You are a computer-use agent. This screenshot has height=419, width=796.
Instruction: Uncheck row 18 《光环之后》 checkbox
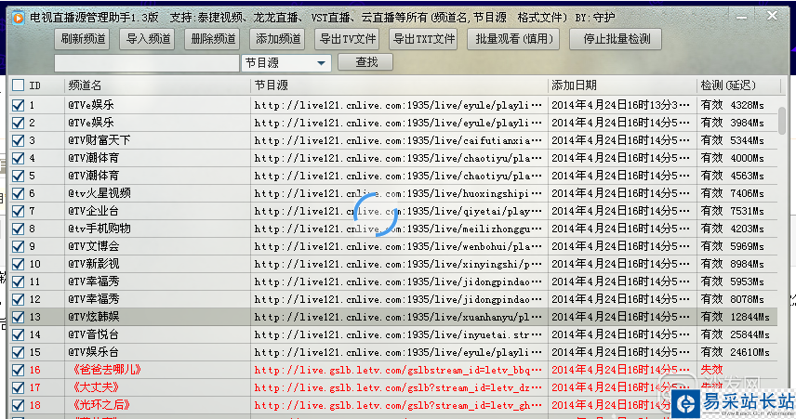coord(18,405)
